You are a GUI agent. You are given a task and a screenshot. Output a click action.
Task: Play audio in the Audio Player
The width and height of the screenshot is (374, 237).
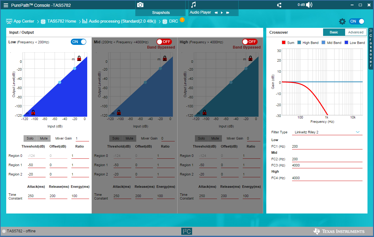(222, 13)
